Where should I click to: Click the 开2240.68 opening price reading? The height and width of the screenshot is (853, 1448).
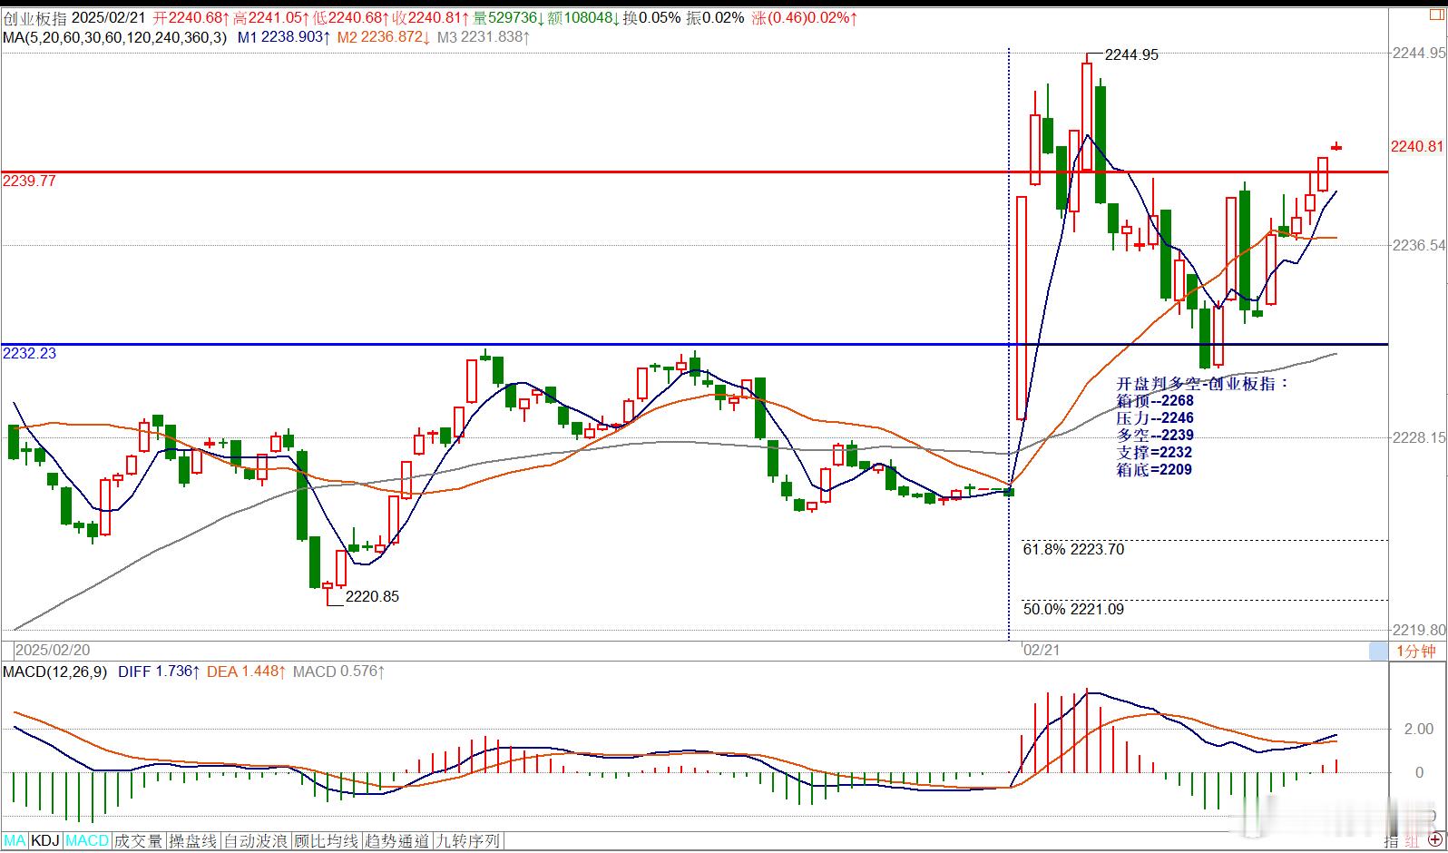click(191, 18)
